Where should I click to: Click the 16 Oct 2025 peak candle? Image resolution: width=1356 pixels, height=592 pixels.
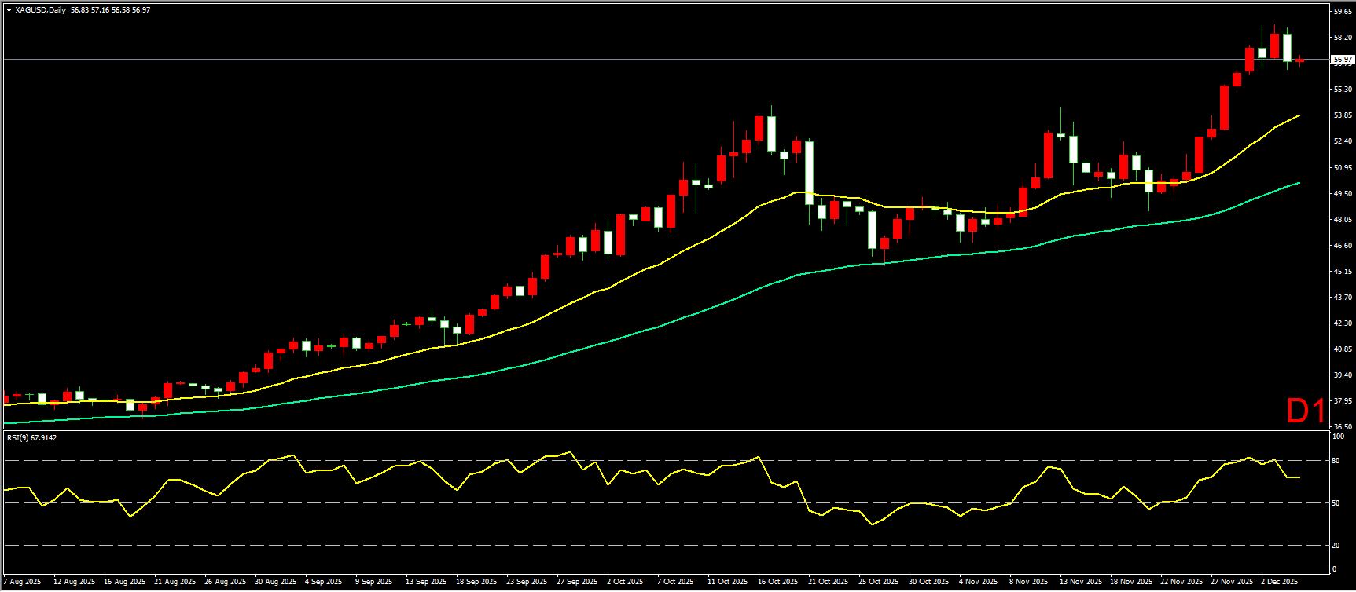pyautogui.click(x=771, y=133)
